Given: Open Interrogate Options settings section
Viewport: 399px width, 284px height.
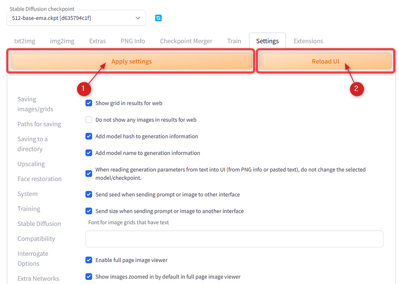Looking at the screenshot, I should click(x=33, y=258).
